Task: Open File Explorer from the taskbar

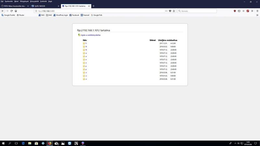Action: [x=30, y=143]
